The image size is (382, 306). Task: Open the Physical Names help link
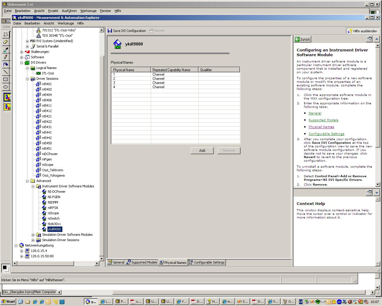pyautogui.click(x=321, y=127)
